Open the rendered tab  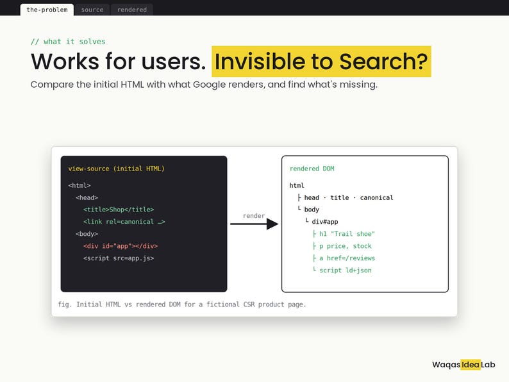(132, 10)
